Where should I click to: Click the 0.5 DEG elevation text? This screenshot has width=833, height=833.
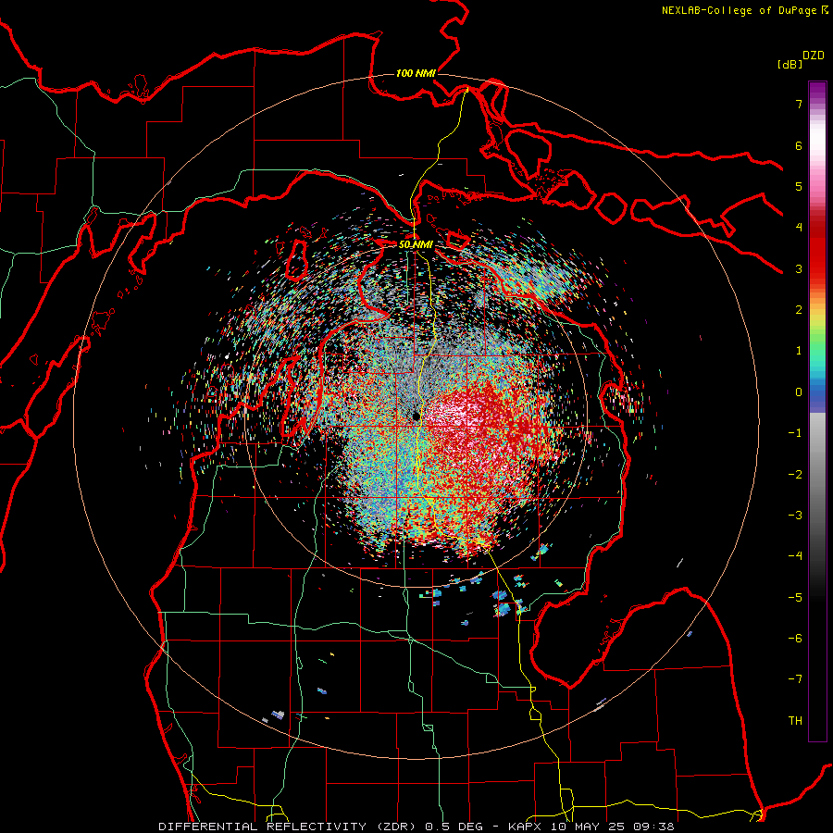coord(454,827)
